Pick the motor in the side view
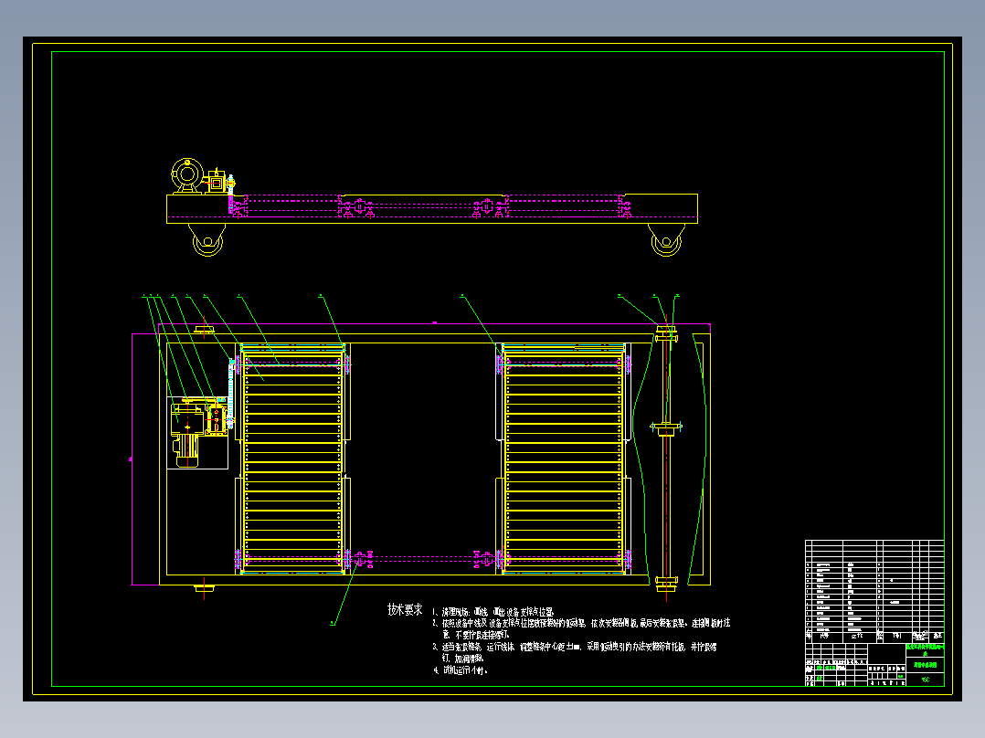985x738 pixels. point(187,174)
